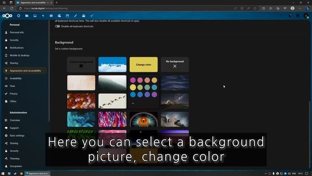Pick the checked yellow color swatch
The height and width of the screenshot is (176, 312).
tap(133, 87)
